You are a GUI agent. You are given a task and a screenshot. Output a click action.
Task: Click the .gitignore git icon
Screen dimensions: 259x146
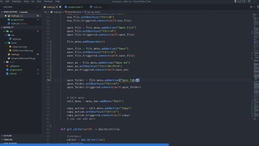point(7,66)
